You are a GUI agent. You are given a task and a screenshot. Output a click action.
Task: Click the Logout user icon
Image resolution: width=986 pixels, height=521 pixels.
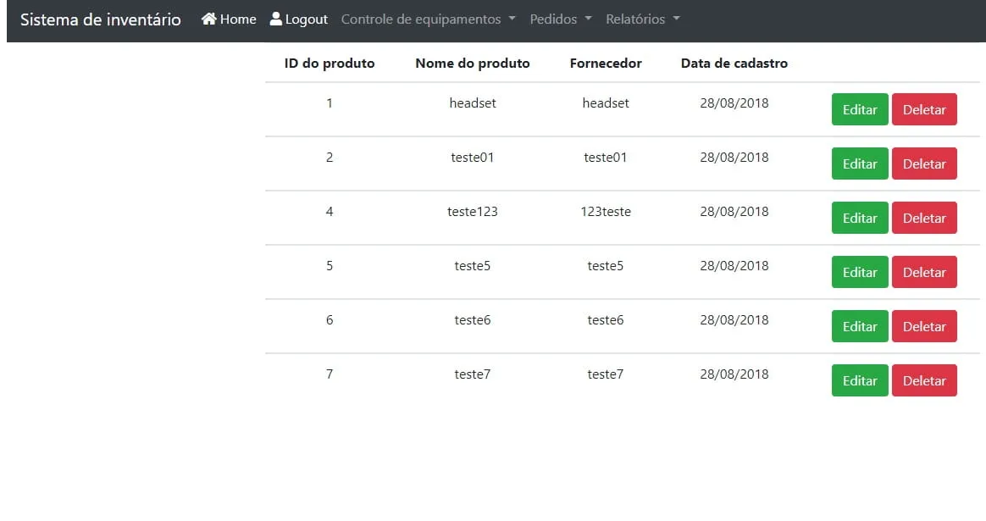[276, 19]
